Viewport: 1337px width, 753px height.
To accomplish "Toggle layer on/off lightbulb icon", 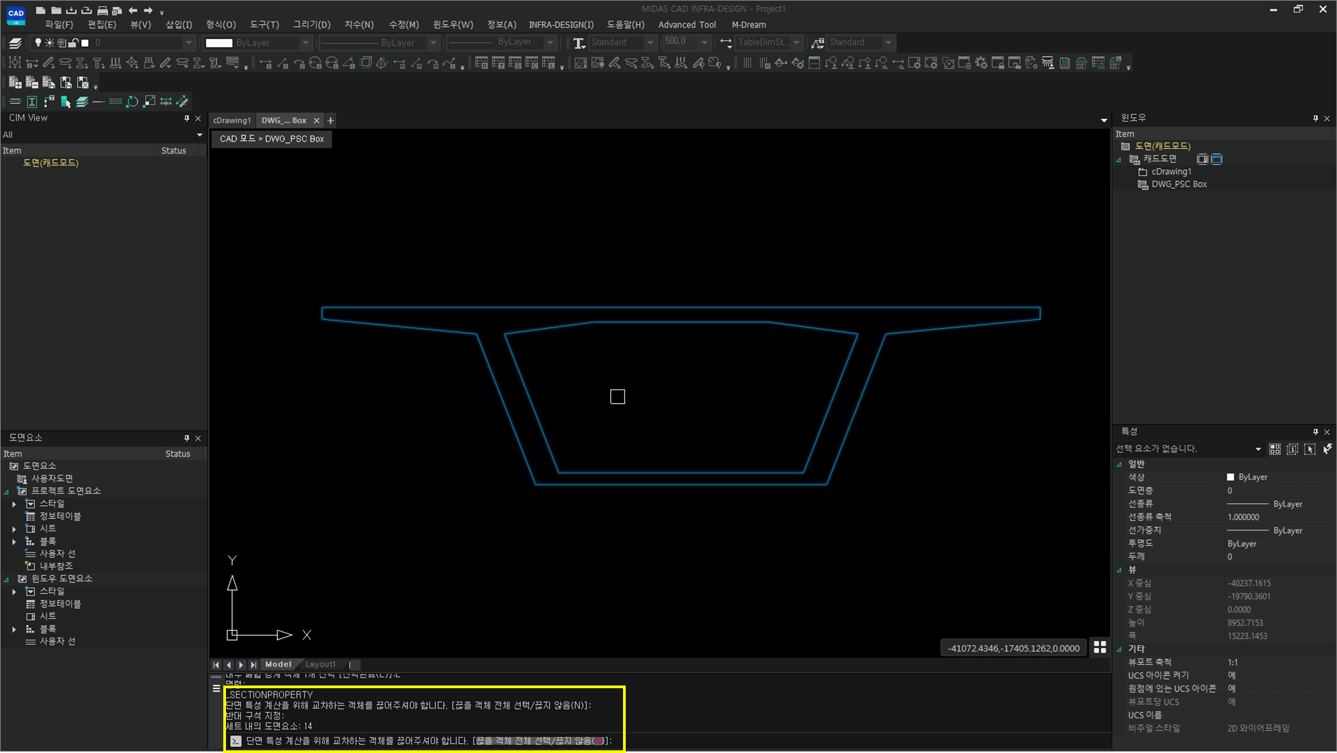I will (38, 43).
